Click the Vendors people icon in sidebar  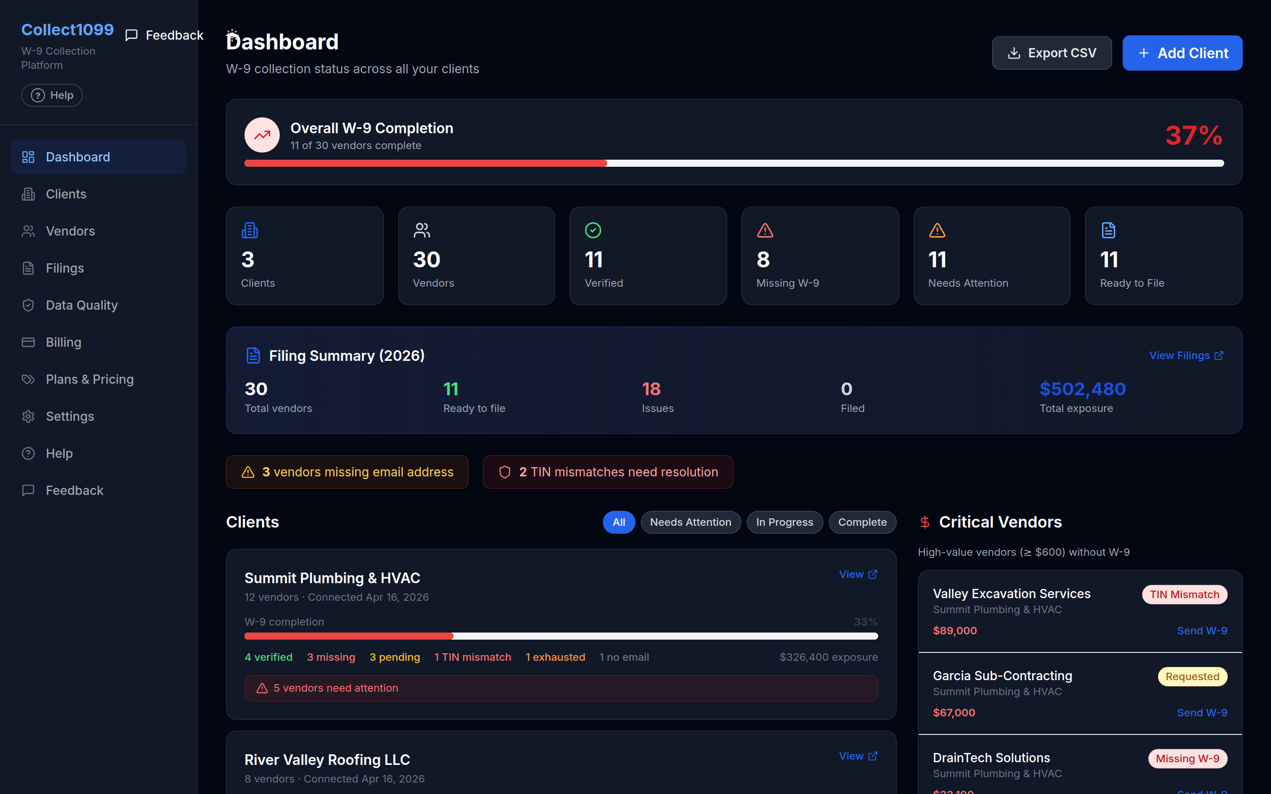coord(28,231)
